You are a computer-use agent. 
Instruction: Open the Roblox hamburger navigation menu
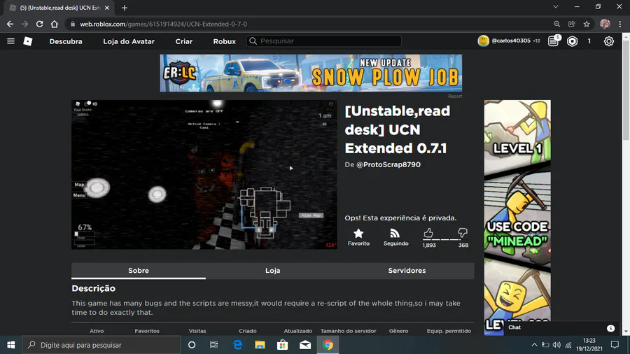tap(10, 41)
